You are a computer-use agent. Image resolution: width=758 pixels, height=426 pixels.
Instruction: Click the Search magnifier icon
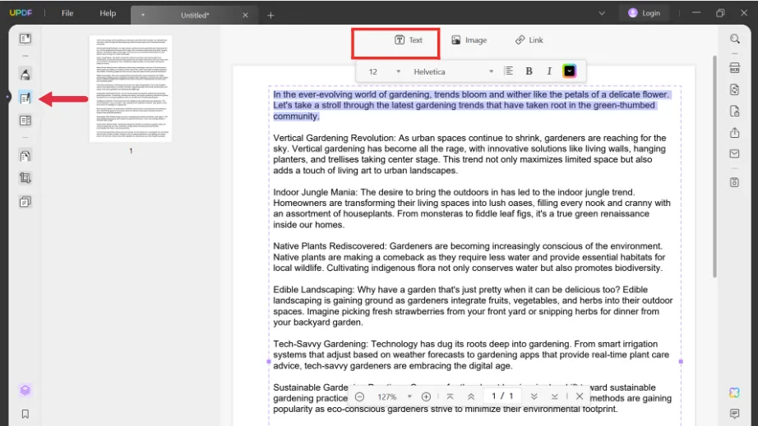click(x=735, y=39)
